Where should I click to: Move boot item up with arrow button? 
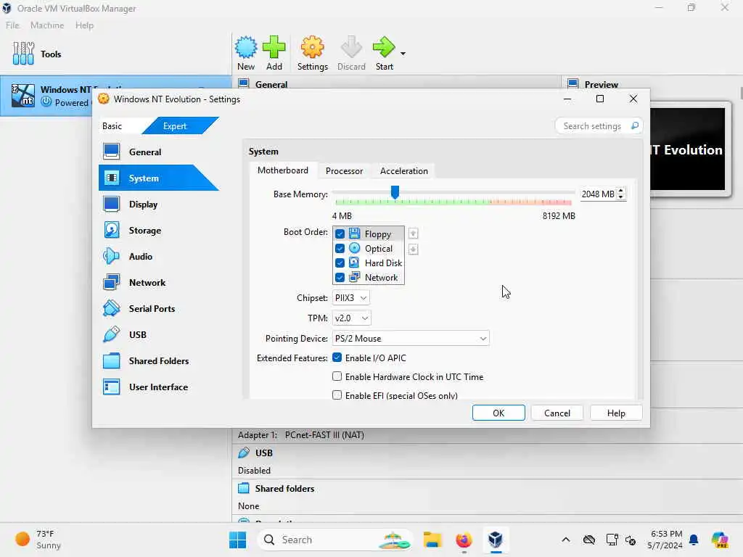coord(413,234)
